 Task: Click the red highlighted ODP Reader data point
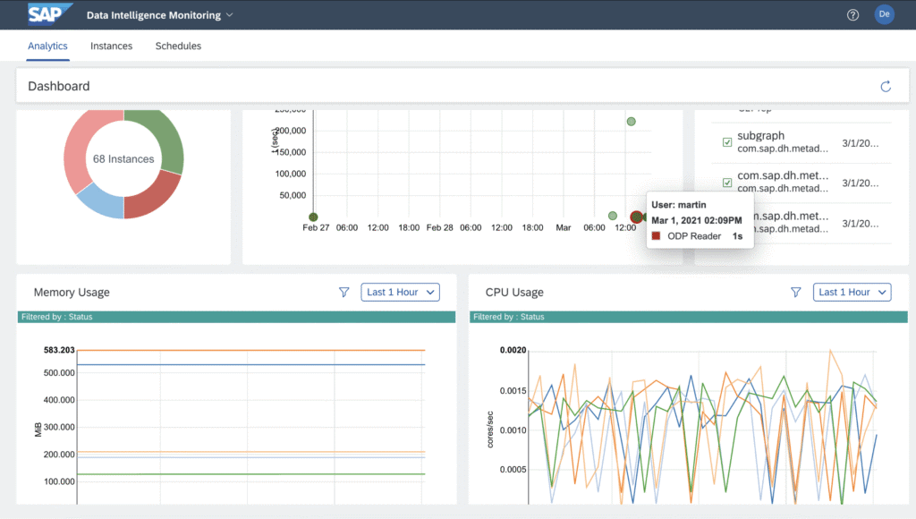[x=637, y=217]
